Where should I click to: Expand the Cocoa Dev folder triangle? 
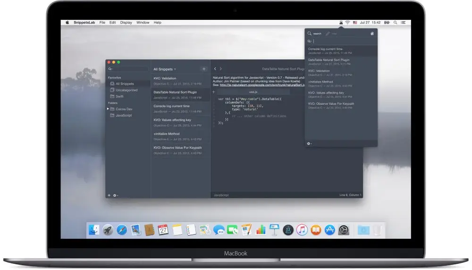[x=108, y=109]
